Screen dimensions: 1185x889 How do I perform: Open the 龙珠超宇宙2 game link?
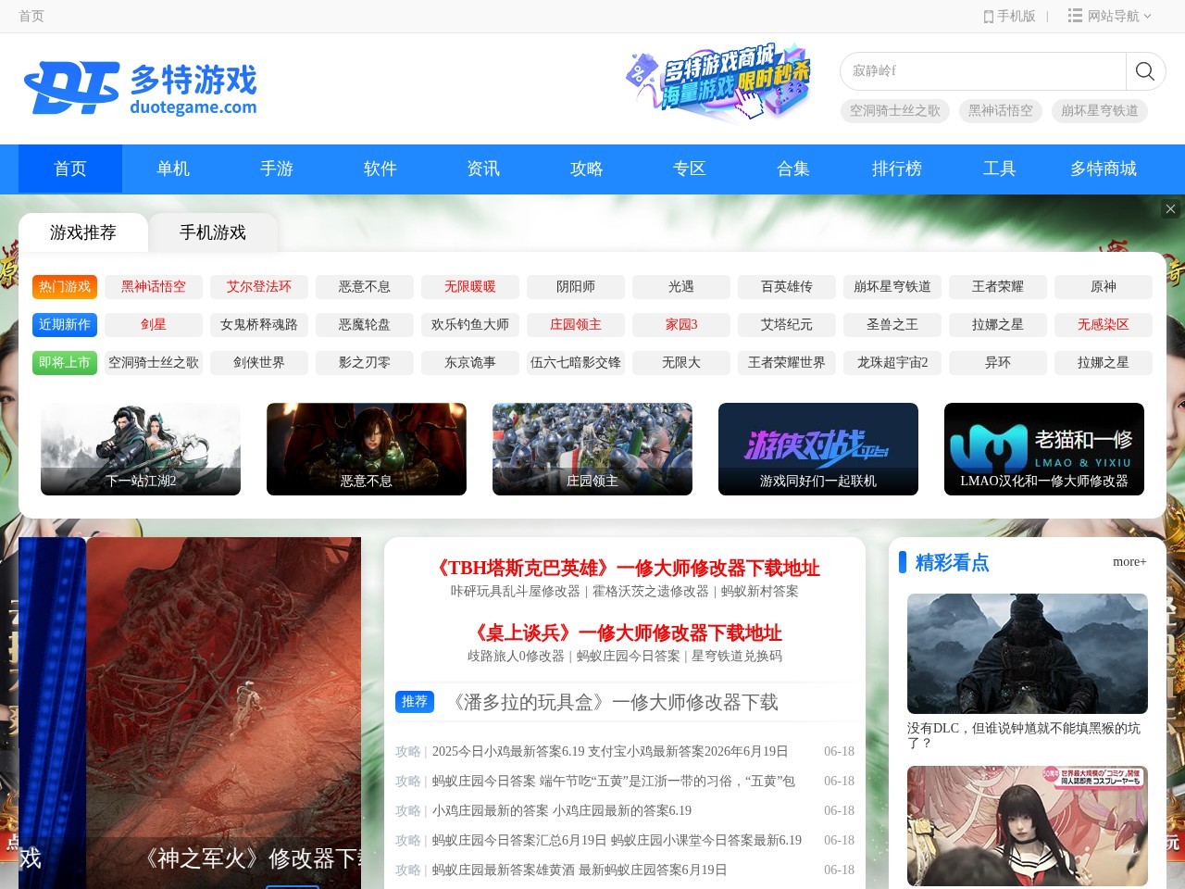coord(892,363)
